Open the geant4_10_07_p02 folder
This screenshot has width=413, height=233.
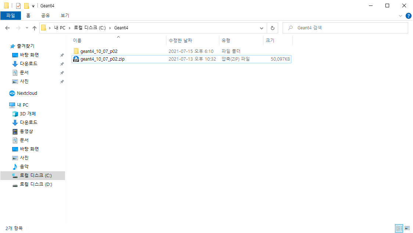98,51
